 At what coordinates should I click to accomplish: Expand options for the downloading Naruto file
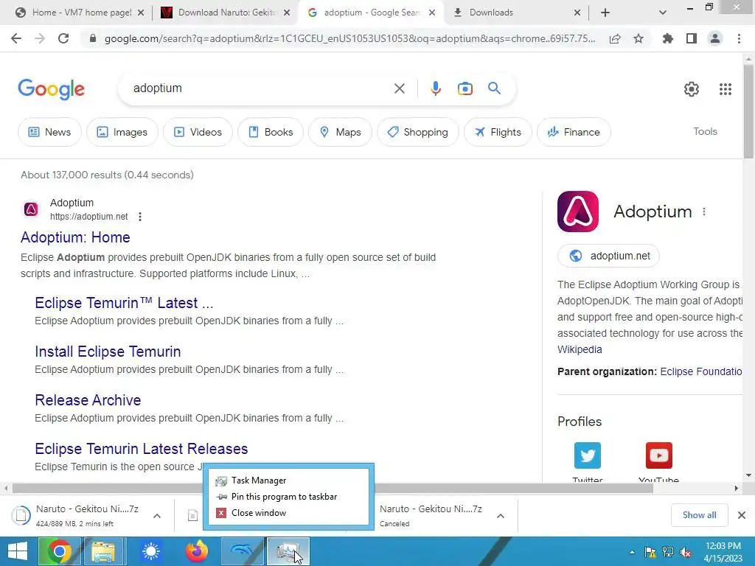pyautogui.click(x=157, y=516)
